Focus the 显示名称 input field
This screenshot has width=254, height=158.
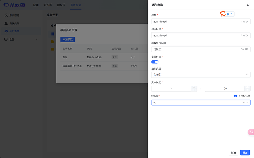pos(201,35)
